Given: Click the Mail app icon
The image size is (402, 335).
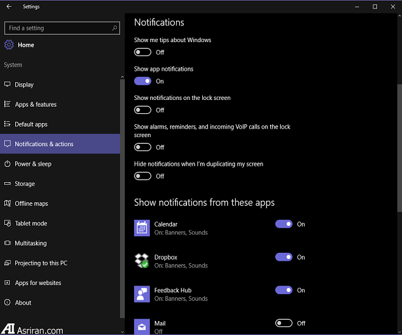Looking at the screenshot, I should (x=142, y=326).
